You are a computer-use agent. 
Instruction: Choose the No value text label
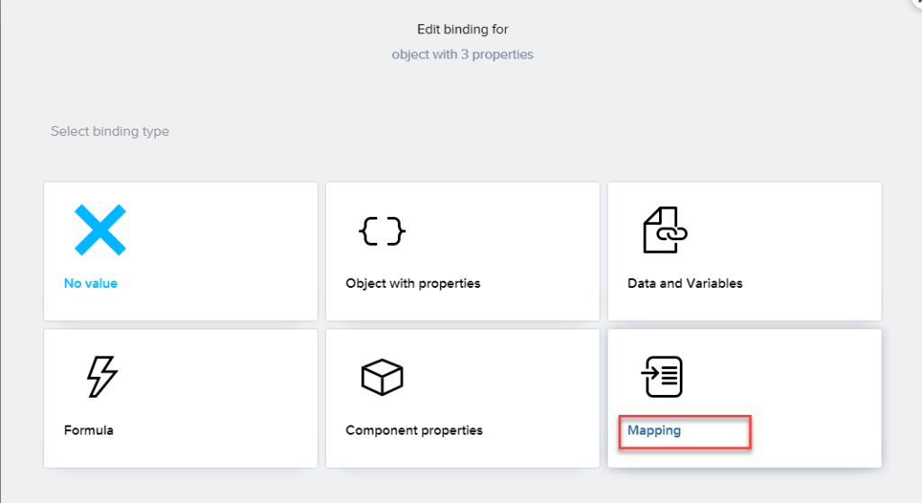tap(91, 283)
